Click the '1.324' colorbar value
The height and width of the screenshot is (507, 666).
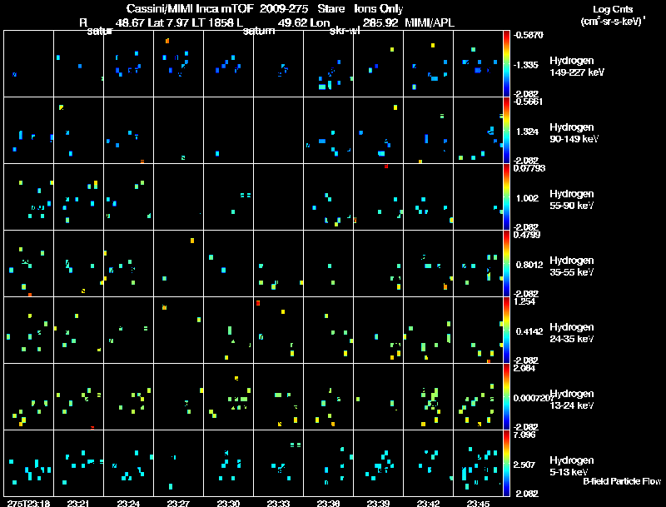[527, 132]
